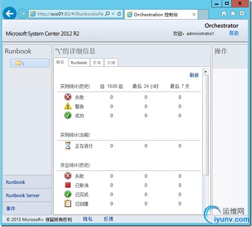This screenshot has width=252, height=227.
Task: Open favorites with the star icon
Action: [233, 14]
